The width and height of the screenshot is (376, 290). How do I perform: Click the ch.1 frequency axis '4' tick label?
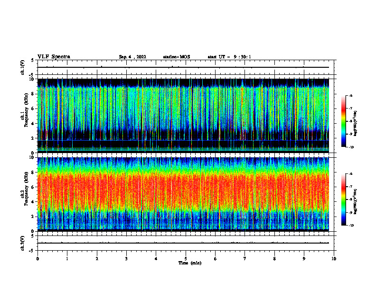(x=33, y=124)
